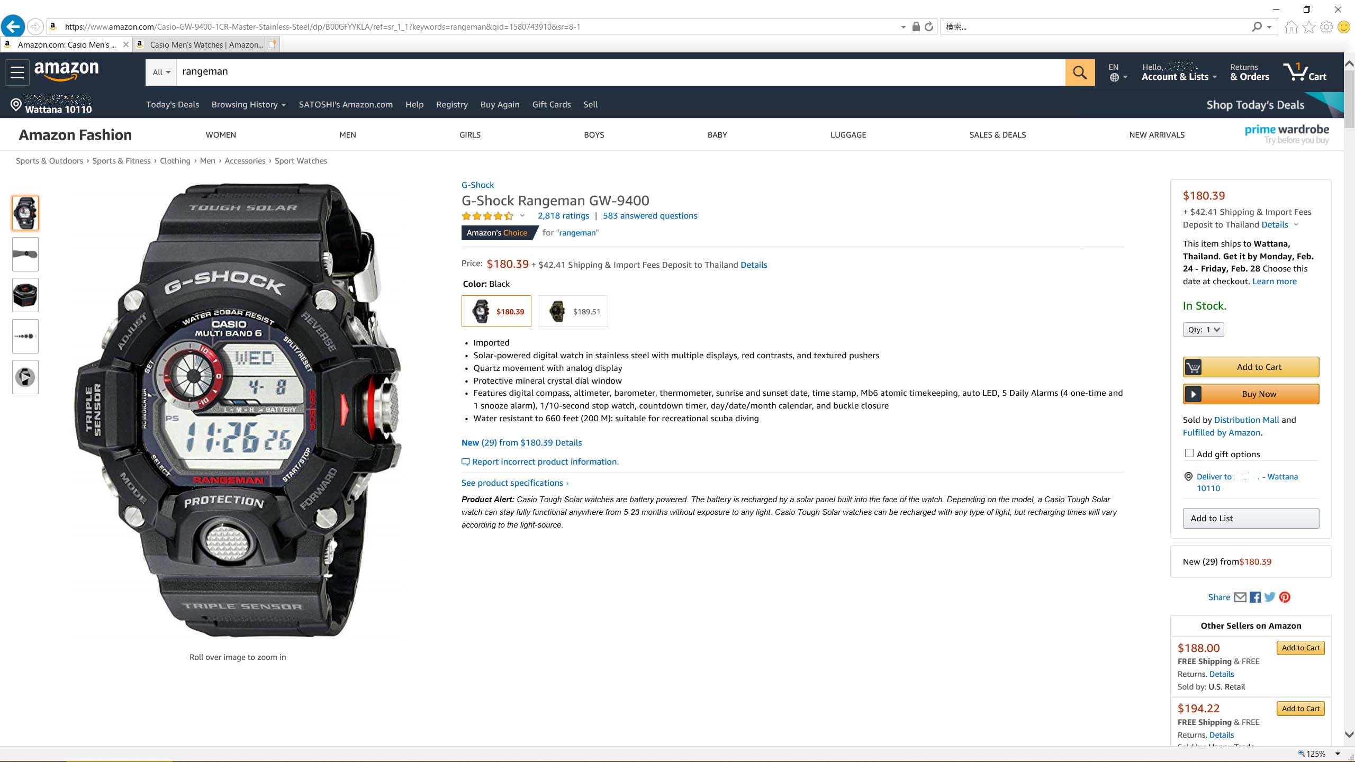Viewport: 1355px width, 762px height.
Task: Open NEW ARRIVALS menu
Action: coord(1157,135)
